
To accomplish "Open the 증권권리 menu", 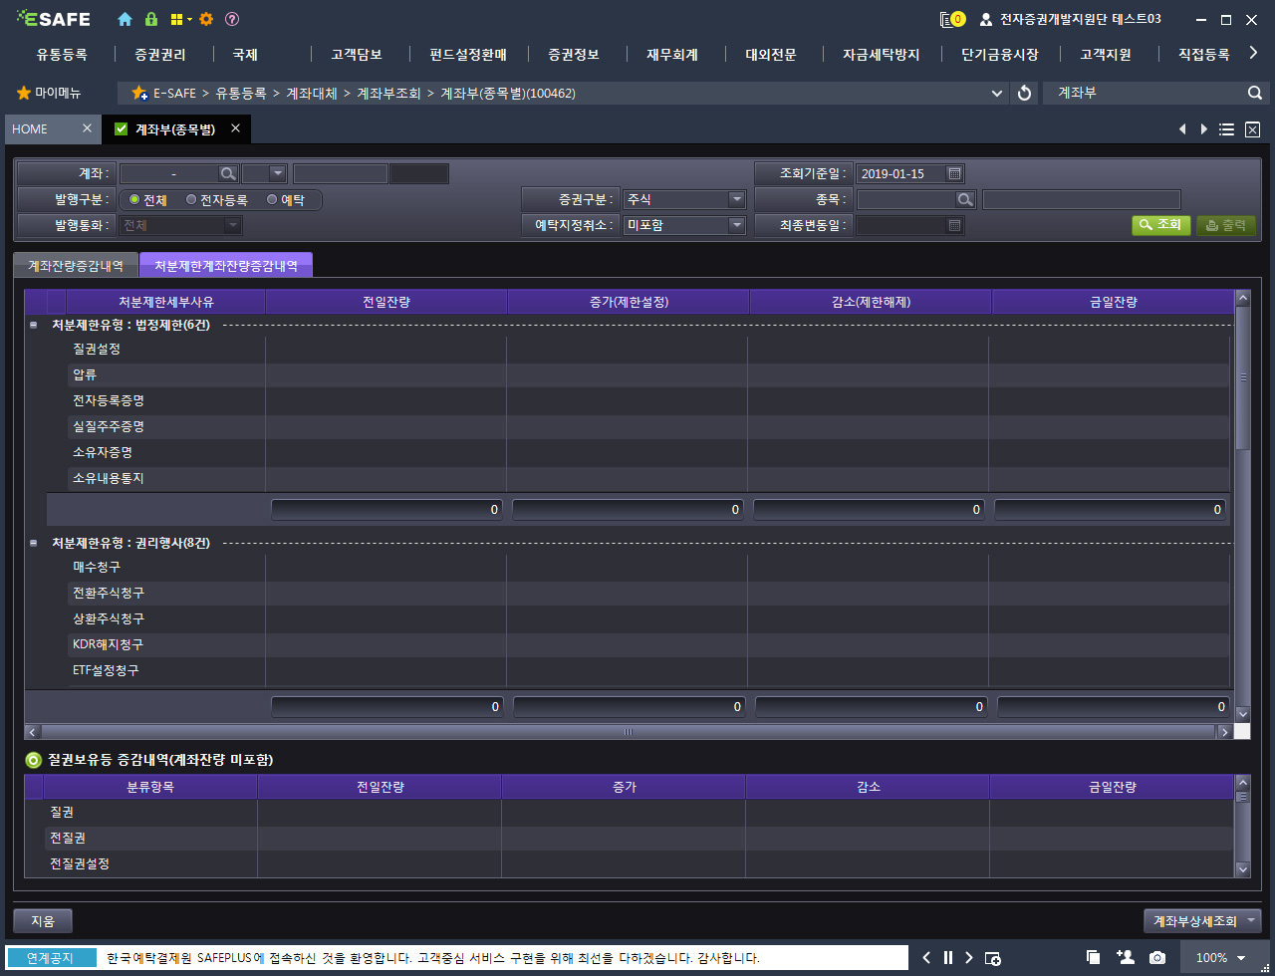I will [160, 55].
